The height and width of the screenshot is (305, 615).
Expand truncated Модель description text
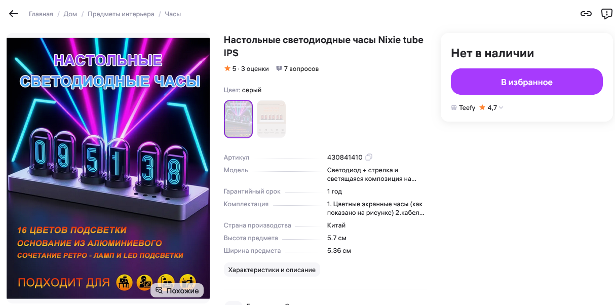(x=372, y=174)
